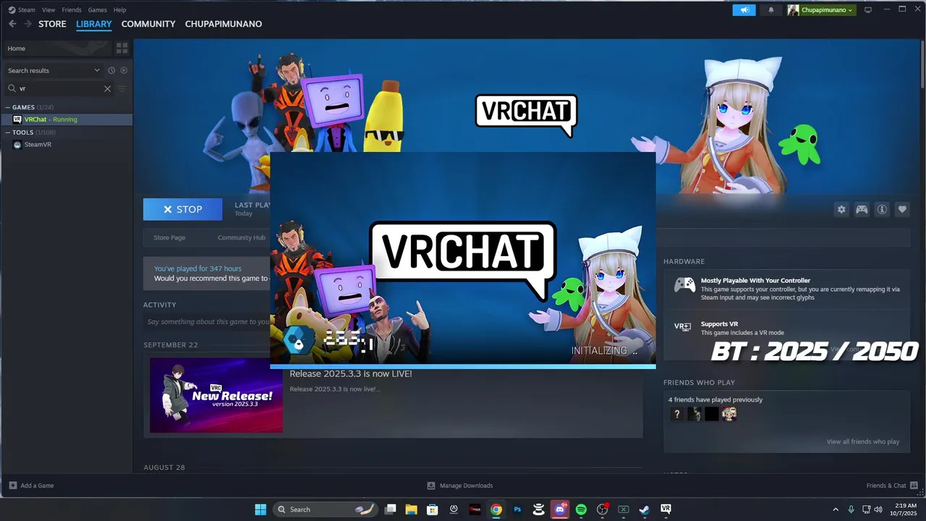Click Add a Game
This screenshot has height=521, width=926.
pyautogui.click(x=31, y=486)
